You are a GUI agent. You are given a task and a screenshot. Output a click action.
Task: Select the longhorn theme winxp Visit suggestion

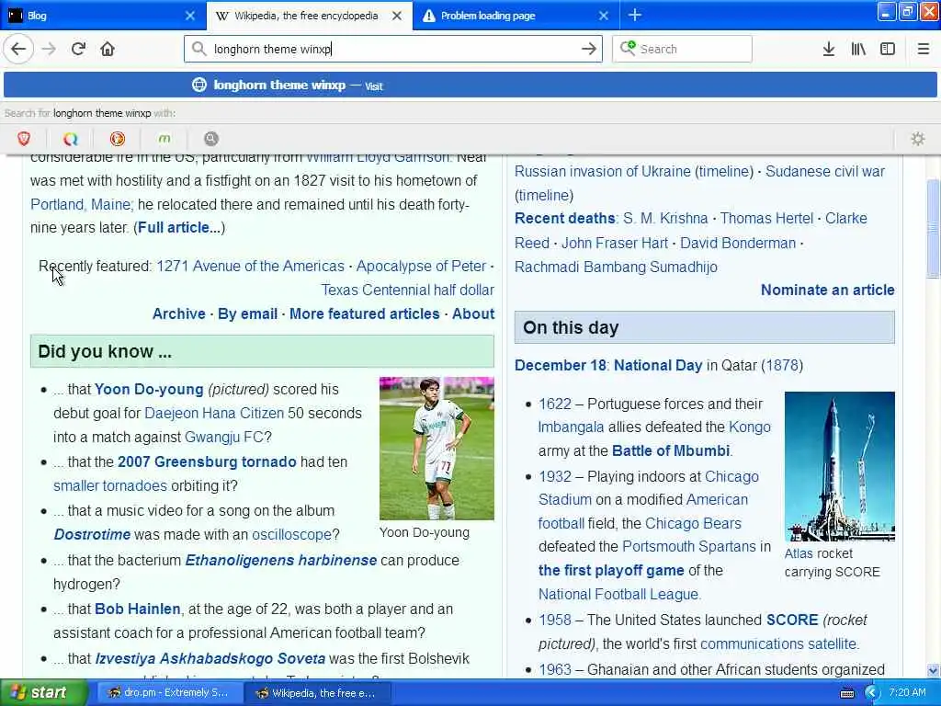click(x=470, y=85)
